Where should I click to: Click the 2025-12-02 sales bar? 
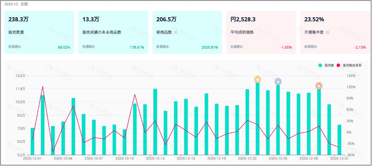[43, 125]
